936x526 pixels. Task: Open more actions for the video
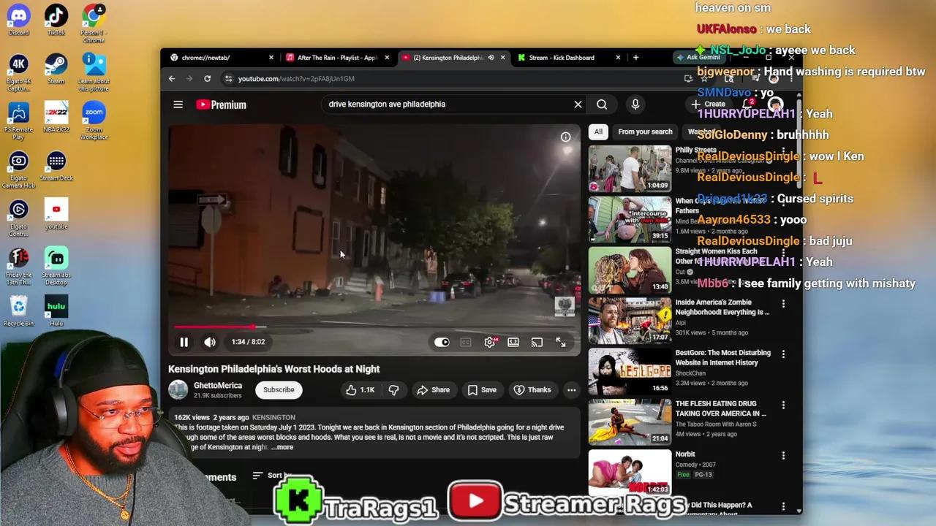pos(572,390)
